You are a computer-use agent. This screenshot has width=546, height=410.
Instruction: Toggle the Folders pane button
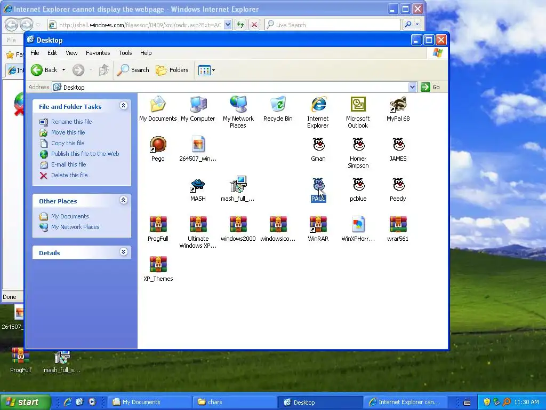tap(172, 70)
